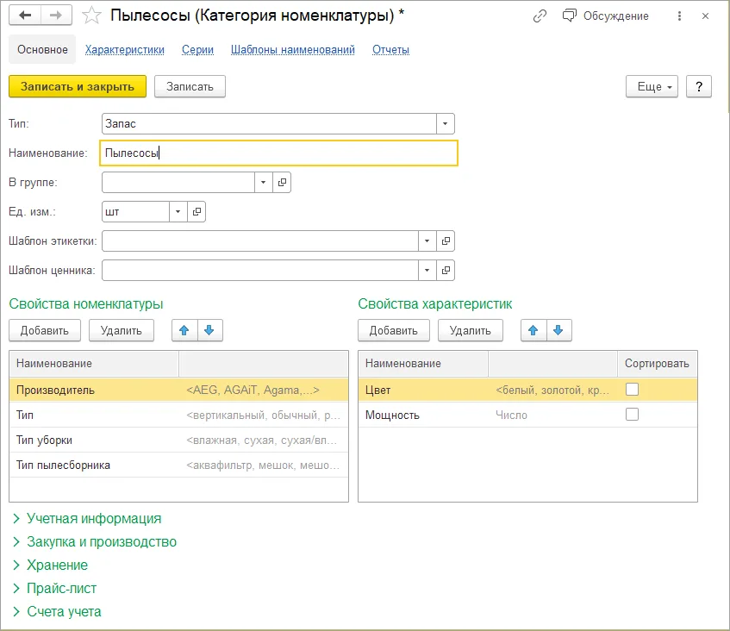The image size is (730, 631).
Task: Expand the Учетная информация section
Action: [x=87, y=518]
